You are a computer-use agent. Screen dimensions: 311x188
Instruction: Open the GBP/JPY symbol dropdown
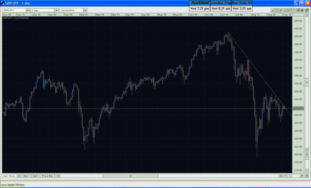[x=27, y=10]
